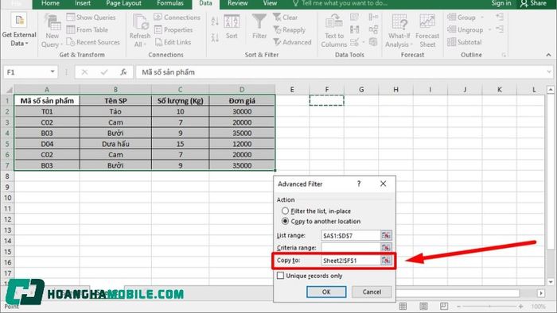Click Edit Links
557x313 pixels.
pos(173,42)
